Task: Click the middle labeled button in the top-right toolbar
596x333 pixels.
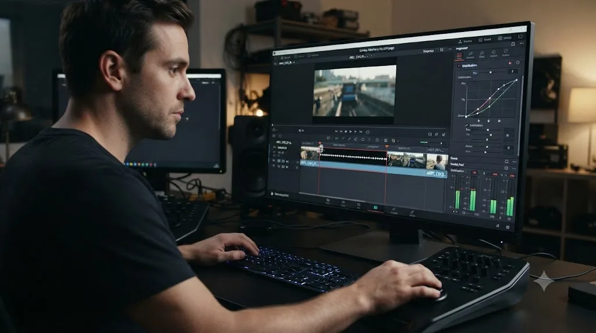Action: pyautogui.click(x=485, y=40)
